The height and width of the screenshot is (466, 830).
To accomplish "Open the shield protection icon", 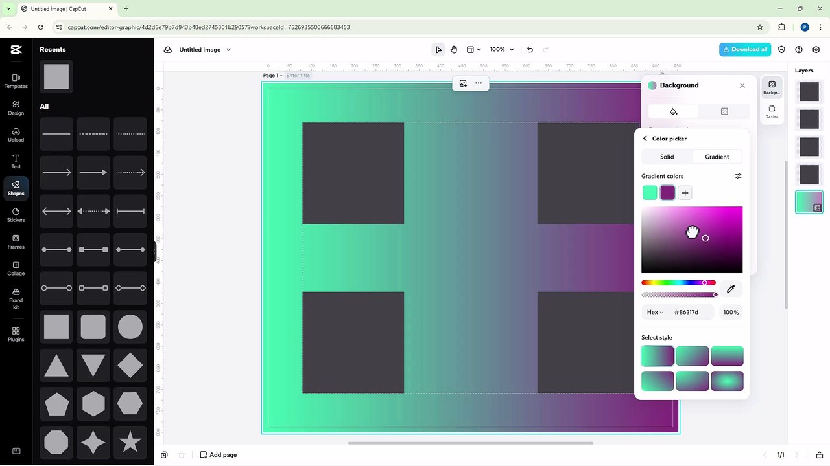I will [x=781, y=50].
